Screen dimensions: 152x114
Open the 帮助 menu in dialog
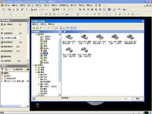[51, 24]
